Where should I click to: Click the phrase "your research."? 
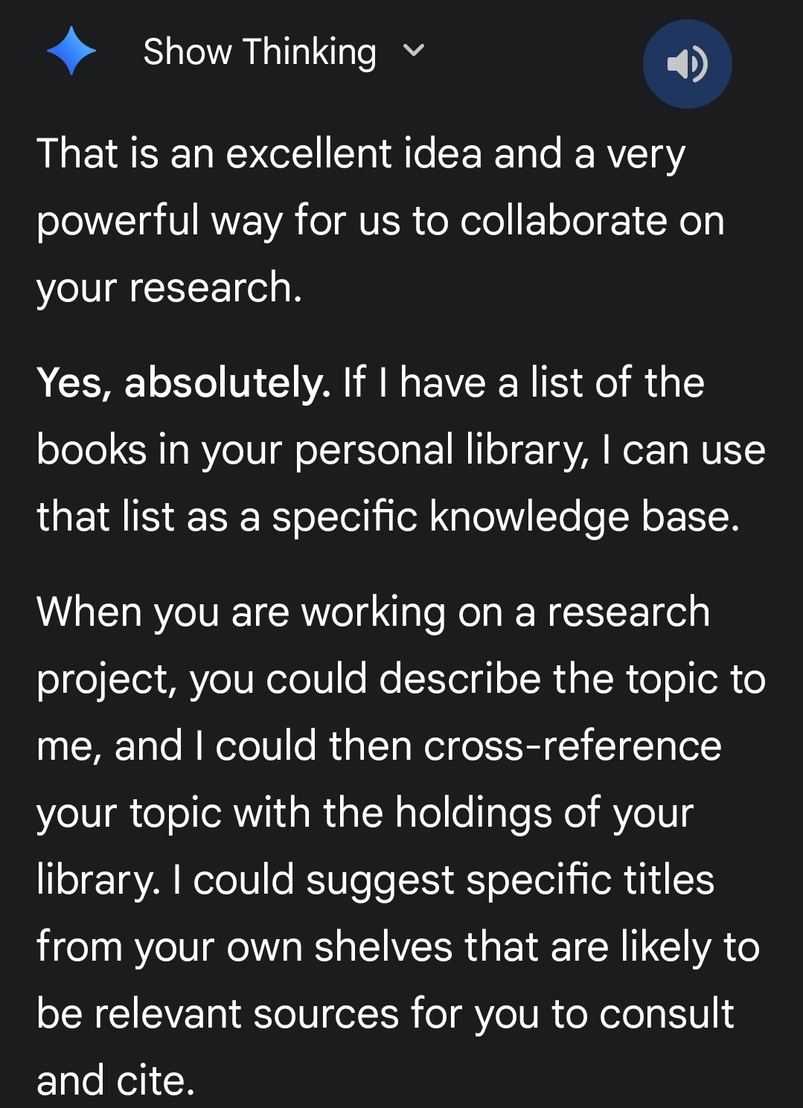[x=169, y=288]
